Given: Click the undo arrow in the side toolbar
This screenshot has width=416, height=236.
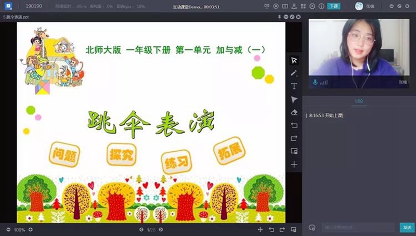Looking at the screenshot, I should (294, 125).
